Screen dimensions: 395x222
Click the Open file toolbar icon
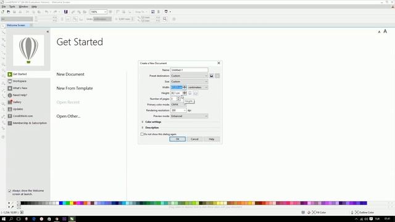9,12
